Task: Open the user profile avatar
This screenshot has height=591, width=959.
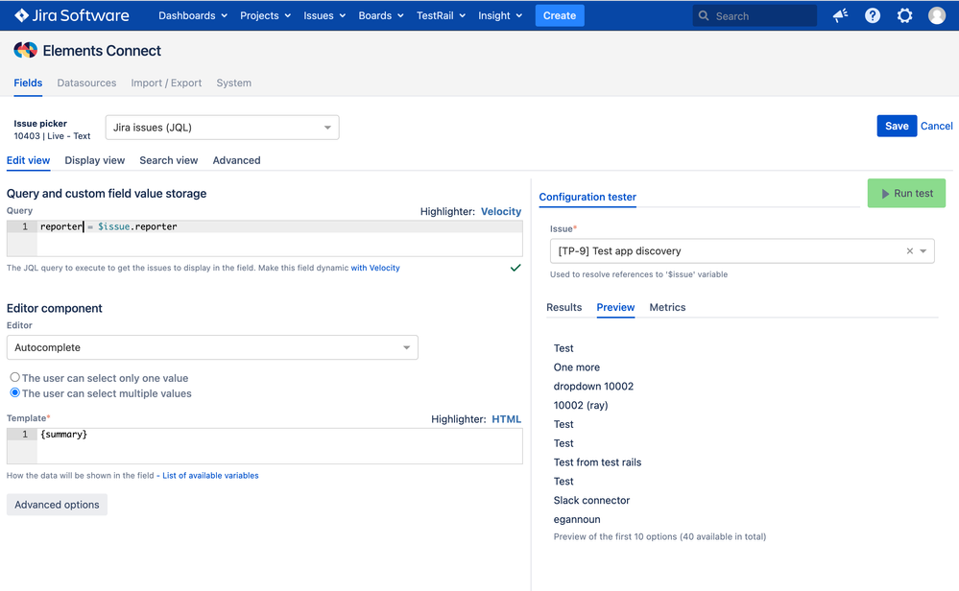Action: click(937, 15)
